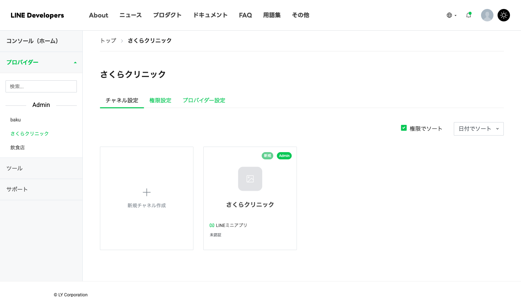Go to コンソール（ホーム）

41,41
